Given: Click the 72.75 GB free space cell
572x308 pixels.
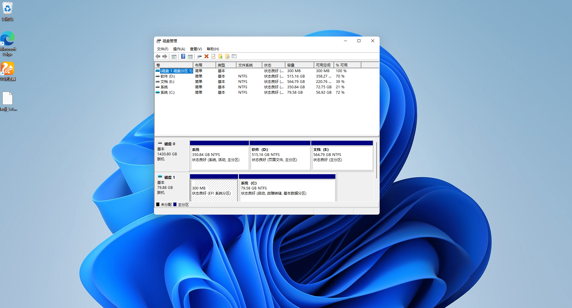Looking at the screenshot, I should coord(324,87).
